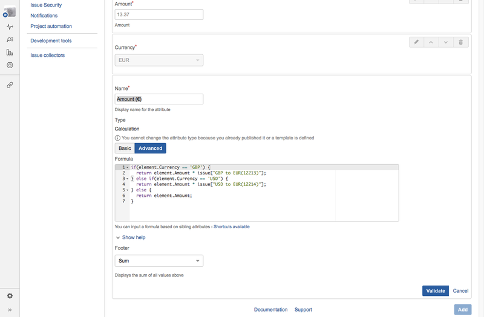Open the settings gear icon at bottom left
Viewport: 484px width, 317px height.
(10, 296)
